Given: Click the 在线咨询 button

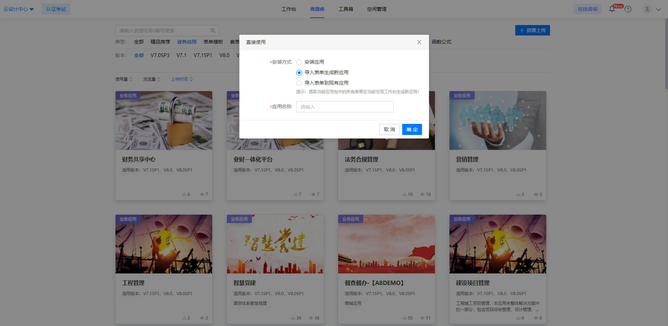Looking at the screenshot, I should pos(588,9).
